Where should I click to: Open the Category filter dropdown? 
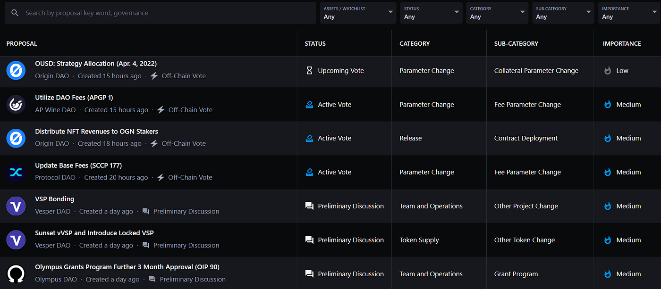(497, 13)
